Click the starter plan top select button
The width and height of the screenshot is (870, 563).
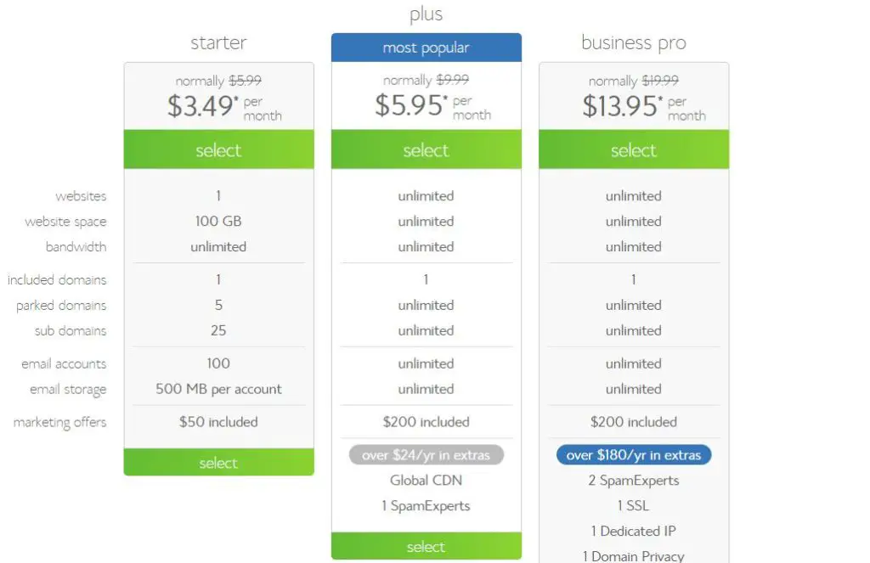coord(218,149)
